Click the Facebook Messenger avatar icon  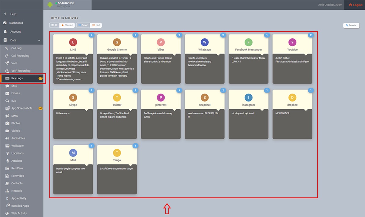248,42
